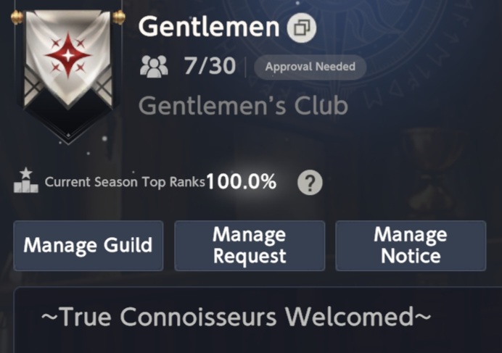Screen dimensions: 502x353
Task: Open the Top Ranks help question mark
Action: pos(310,183)
